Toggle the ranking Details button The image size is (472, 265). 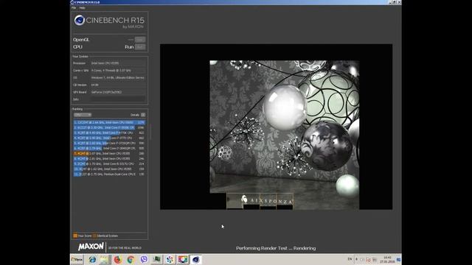click(143, 115)
